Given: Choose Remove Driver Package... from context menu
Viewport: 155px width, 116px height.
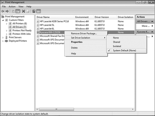Looking at the screenshot, I should pos(86,33).
